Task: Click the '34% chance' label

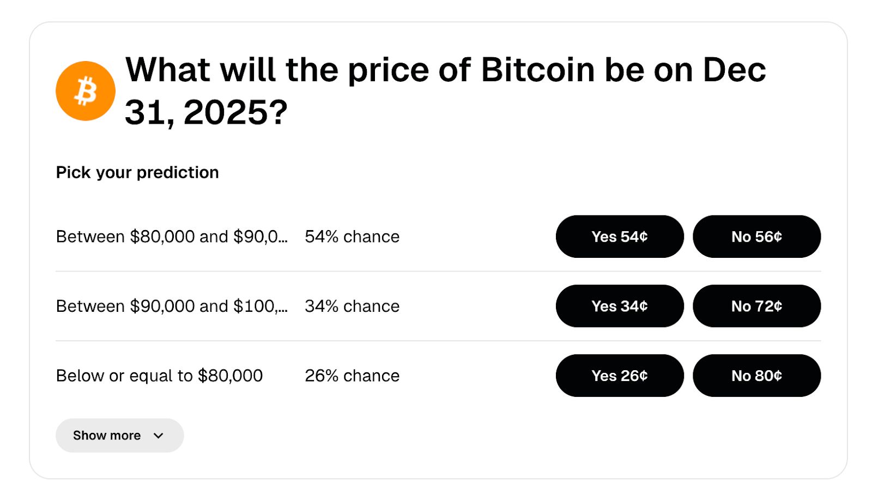Action: pyautogui.click(x=352, y=306)
